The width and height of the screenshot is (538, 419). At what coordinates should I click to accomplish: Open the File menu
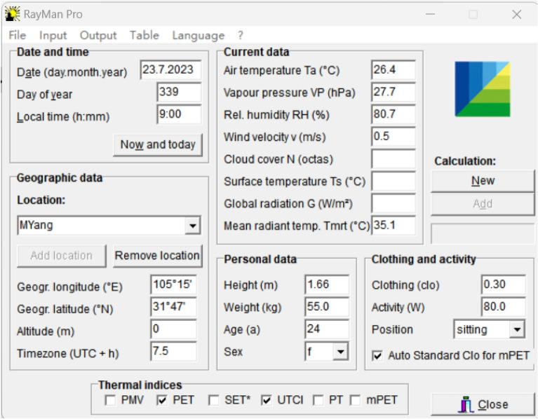coord(17,35)
